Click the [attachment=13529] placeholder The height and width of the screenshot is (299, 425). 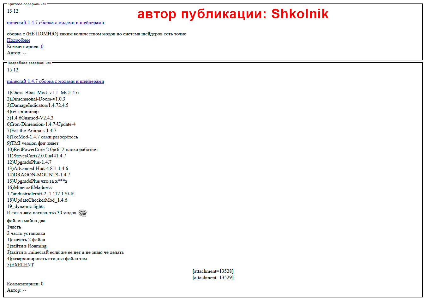pyautogui.click(x=213, y=278)
